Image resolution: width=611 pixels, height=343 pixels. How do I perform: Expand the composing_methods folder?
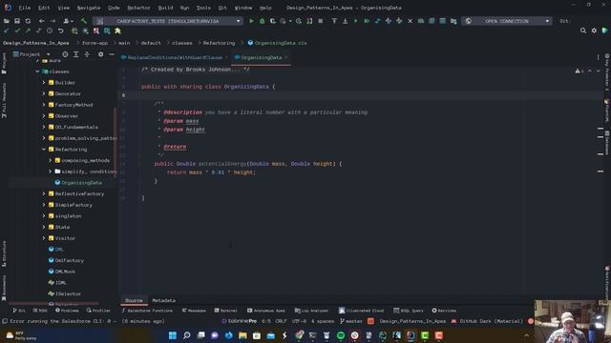51,160
